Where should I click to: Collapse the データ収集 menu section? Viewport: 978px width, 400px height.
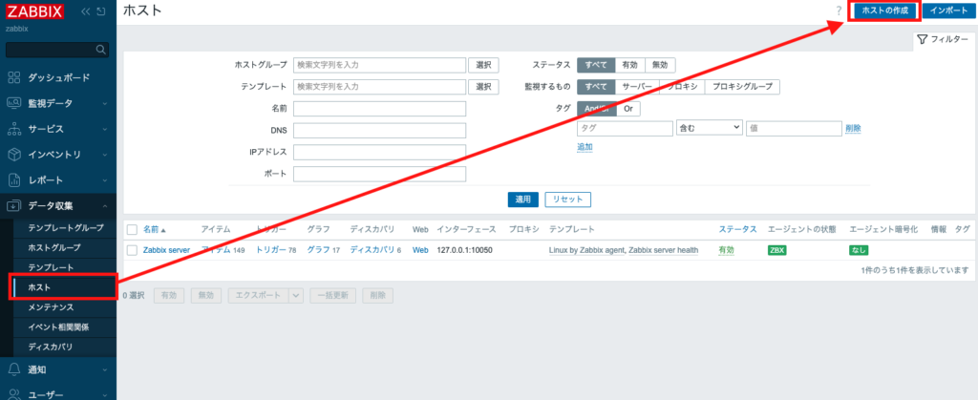105,205
